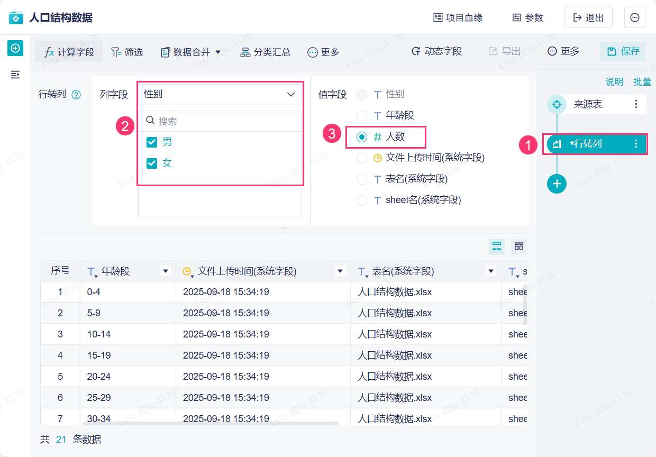Add a new step with the teal plus button
This screenshot has height=457, width=656.
click(x=557, y=184)
